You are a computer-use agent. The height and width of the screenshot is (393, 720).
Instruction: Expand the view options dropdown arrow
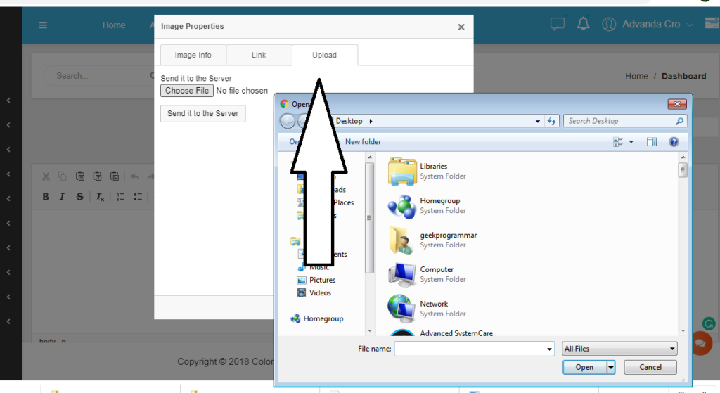pos(631,142)
